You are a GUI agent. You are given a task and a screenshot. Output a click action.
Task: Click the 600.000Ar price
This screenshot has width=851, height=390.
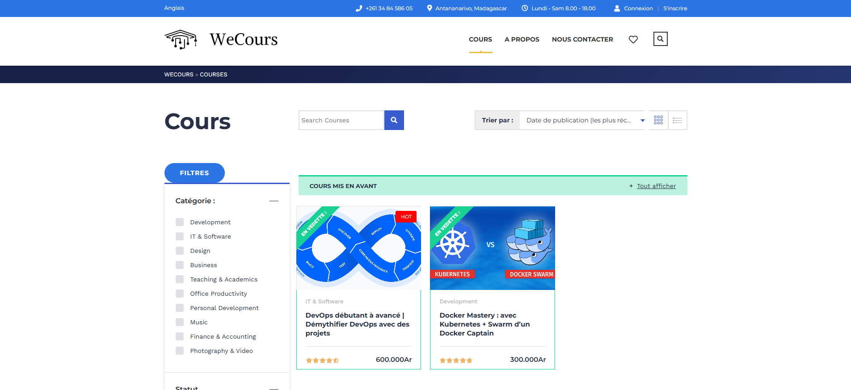pos(394,360)
